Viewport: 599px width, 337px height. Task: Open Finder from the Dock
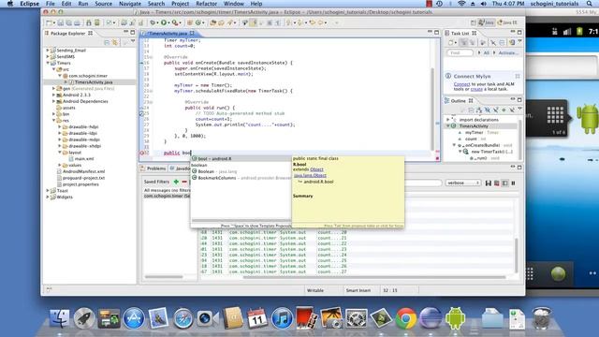[x=59, y=318]
